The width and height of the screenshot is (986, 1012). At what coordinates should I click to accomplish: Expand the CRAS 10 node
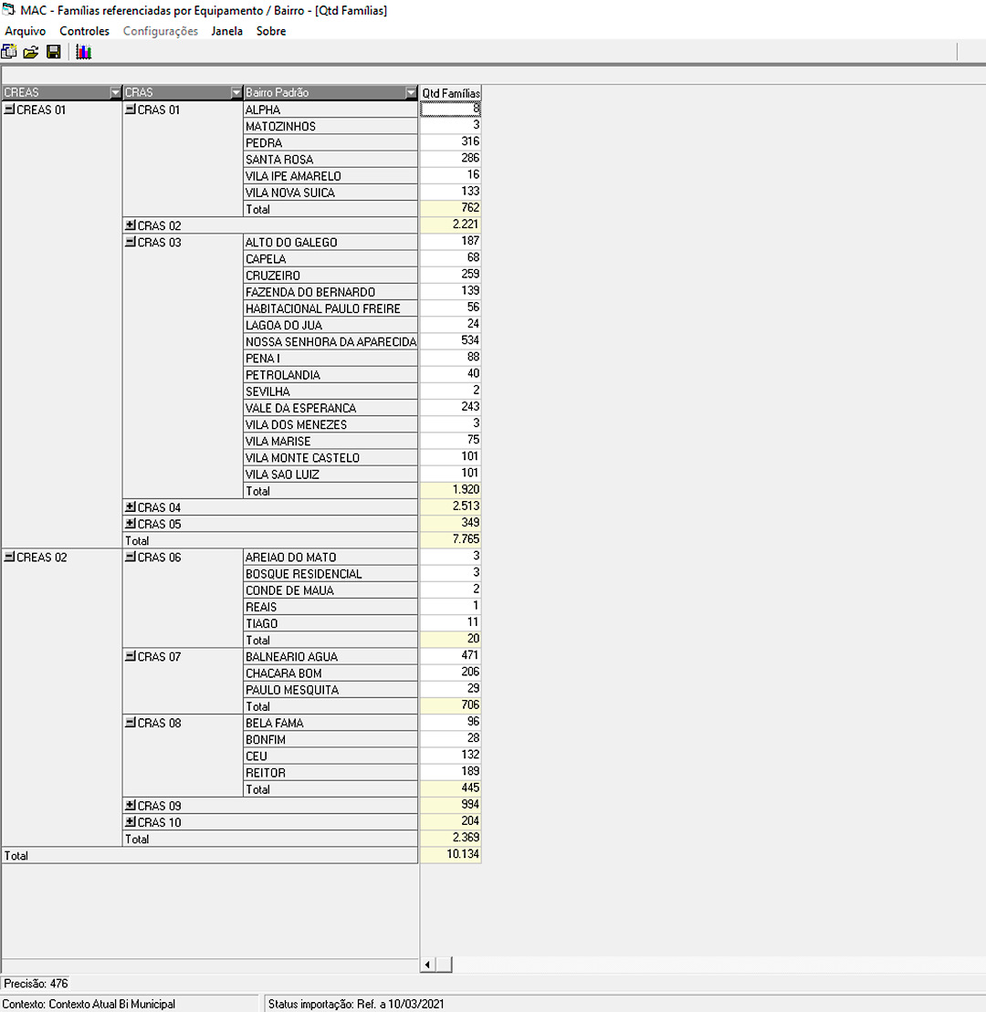click(131, 822)
